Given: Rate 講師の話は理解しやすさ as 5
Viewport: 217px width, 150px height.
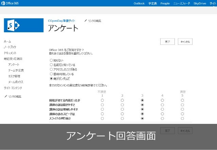Looking at the screenshot, I should point(182,109).
